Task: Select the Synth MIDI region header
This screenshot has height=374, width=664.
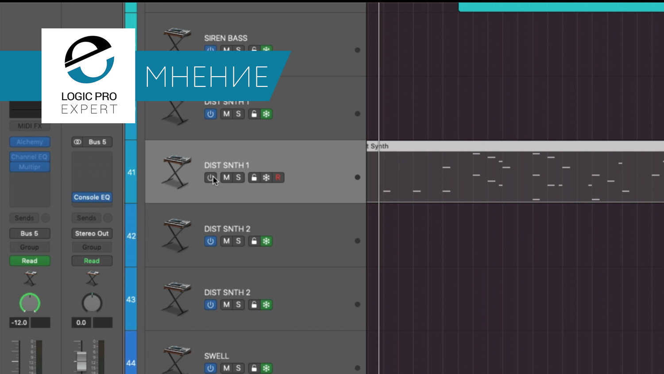Action: [x=515, y=146]
